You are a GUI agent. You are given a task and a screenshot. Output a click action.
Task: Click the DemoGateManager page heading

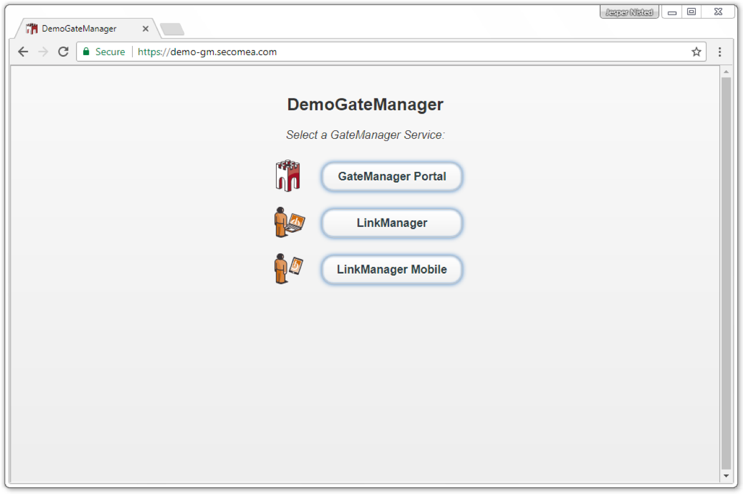[365, 105]
